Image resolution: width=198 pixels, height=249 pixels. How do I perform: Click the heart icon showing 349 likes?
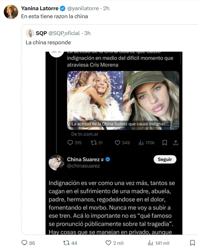[x=117, y=143]
